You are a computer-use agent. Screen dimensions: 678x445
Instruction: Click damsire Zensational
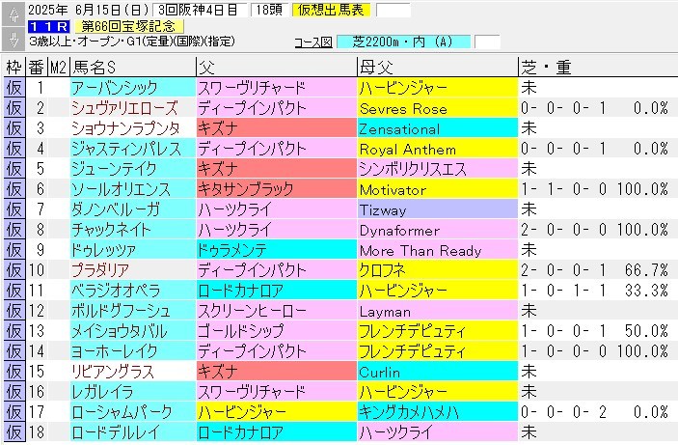438,128
